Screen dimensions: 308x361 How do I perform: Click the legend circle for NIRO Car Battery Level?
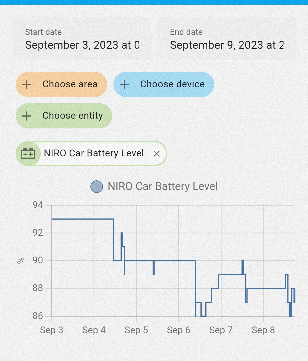[96, 187]
